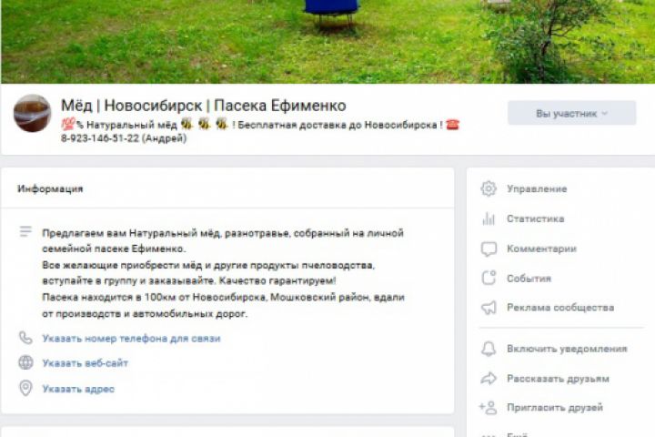Open Статистика in the side menu
The image size is (655, 437).
(x=536, y=218)
